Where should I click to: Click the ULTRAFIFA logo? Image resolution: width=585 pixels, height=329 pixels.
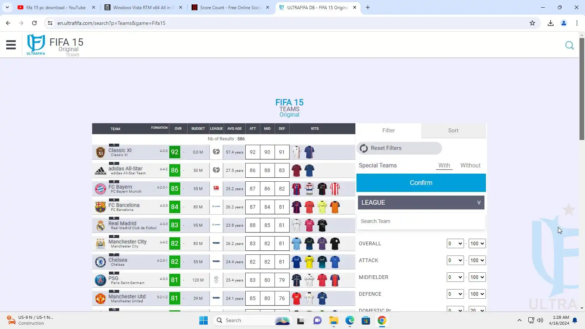coord(36,45)
